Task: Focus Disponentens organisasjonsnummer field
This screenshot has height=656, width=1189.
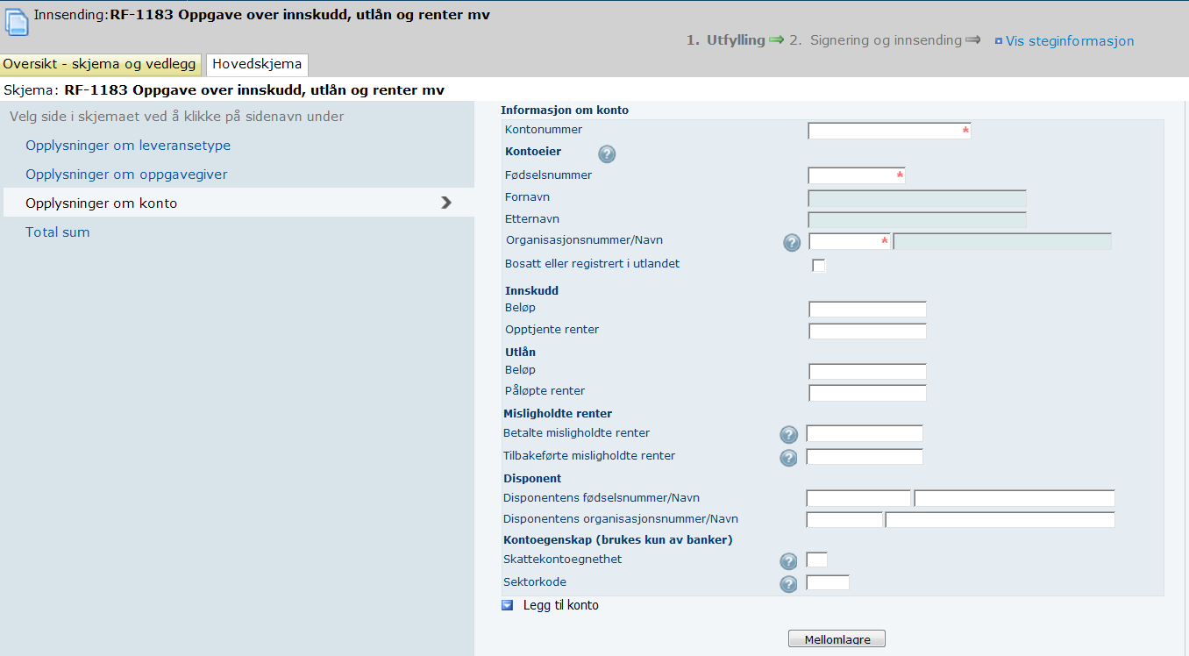Action: (844, 519)
